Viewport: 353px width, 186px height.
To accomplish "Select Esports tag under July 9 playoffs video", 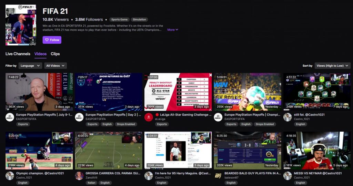I will pyautogui.click(x=23, y=124).
